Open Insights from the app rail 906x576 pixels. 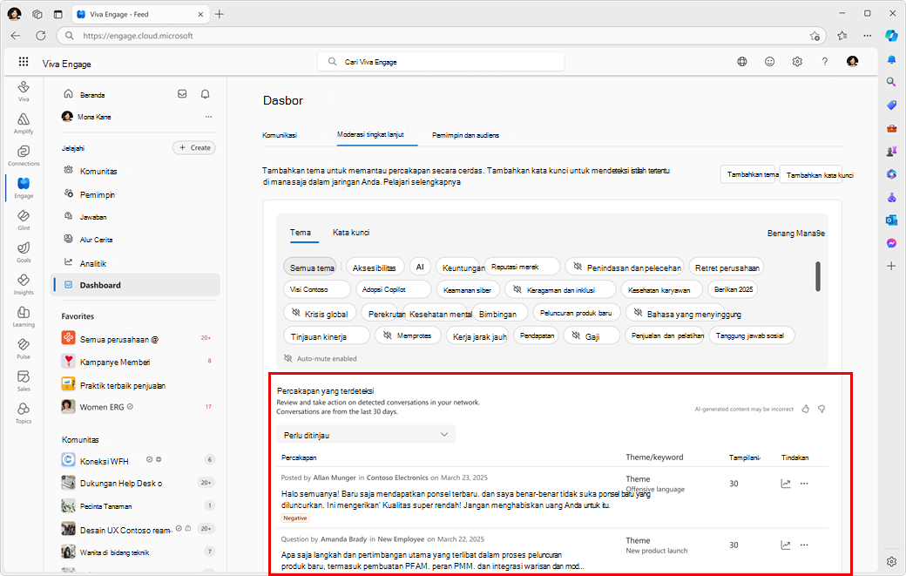coord(24,284)
